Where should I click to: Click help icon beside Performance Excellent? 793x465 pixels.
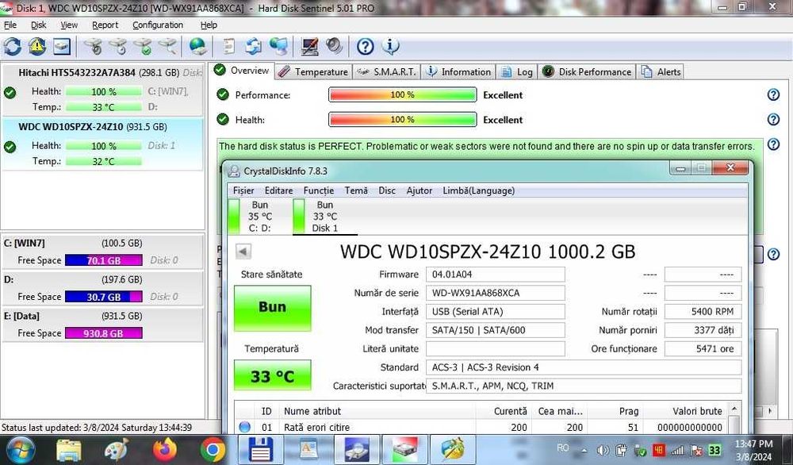point(773,94)
